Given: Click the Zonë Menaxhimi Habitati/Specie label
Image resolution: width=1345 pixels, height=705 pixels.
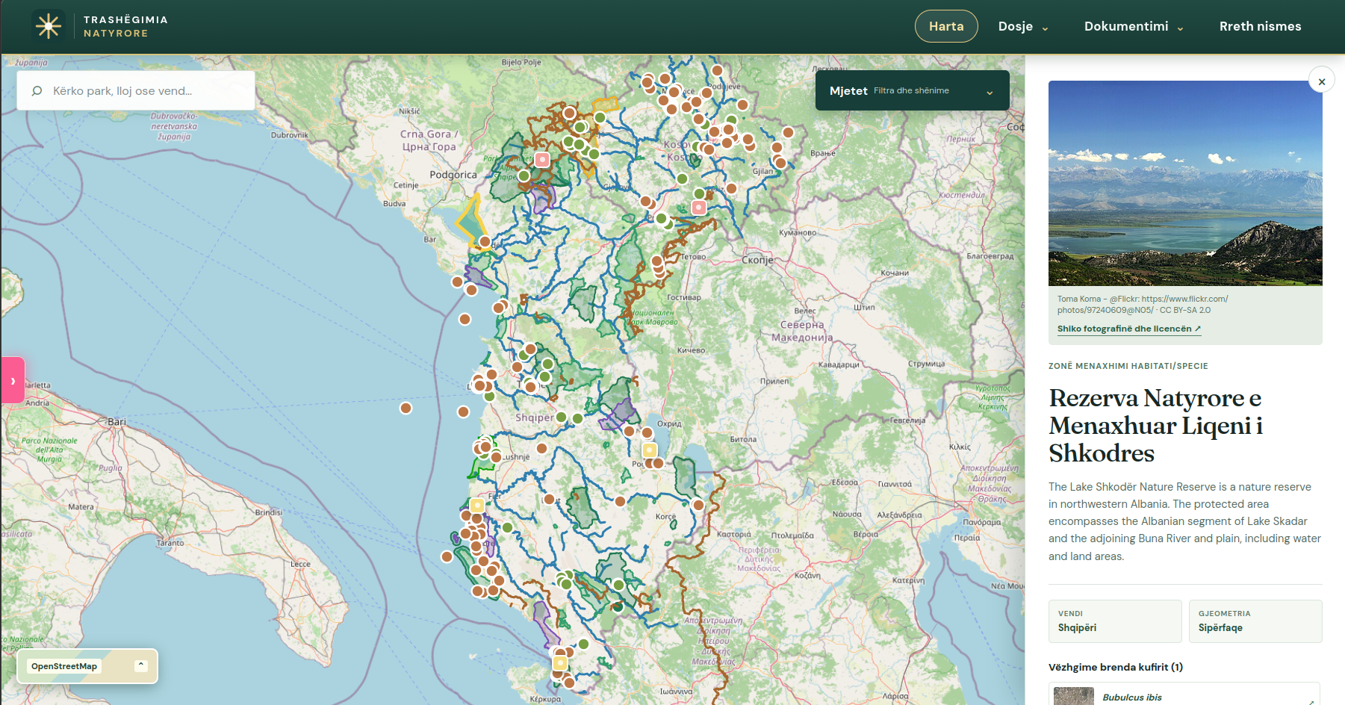Looking at the screenshot, I should click(1128, 366).
